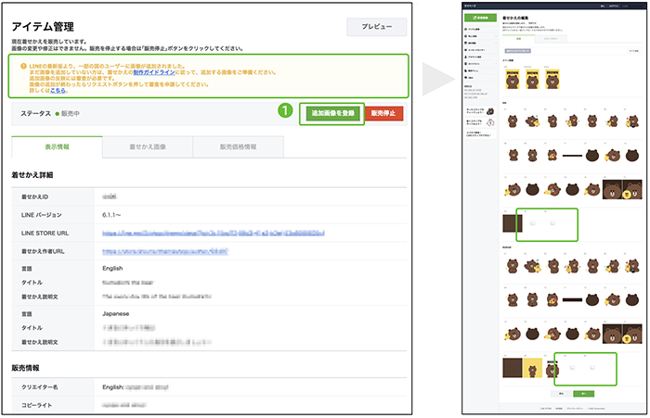Screen dimensions: 650x418
Task: Click the orange warning icon in the notice
Action: click(23, 66)
